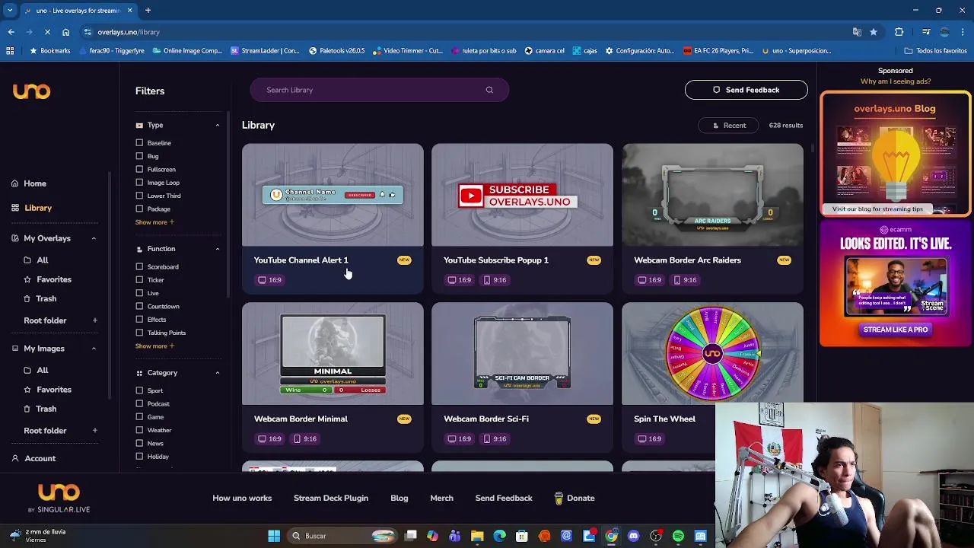This screenshot has height=548, width=974.
Task: Go to browser home page icon
Action: [65, 32]
